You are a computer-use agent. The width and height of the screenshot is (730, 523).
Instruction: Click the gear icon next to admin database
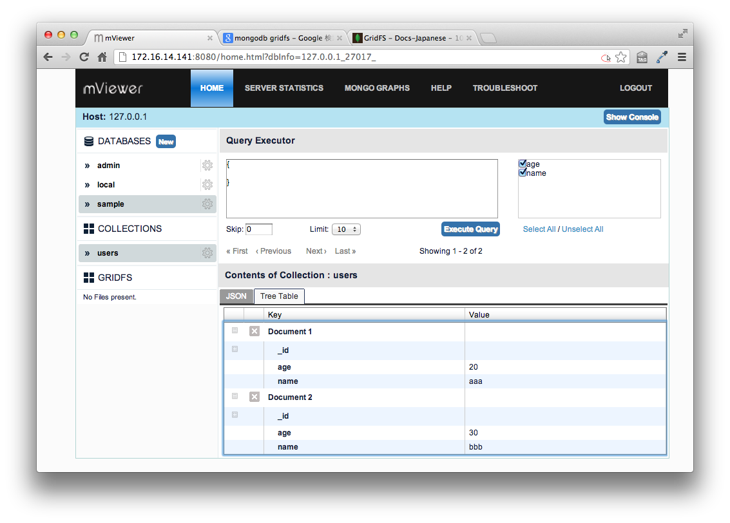click(x=207, y=166)
